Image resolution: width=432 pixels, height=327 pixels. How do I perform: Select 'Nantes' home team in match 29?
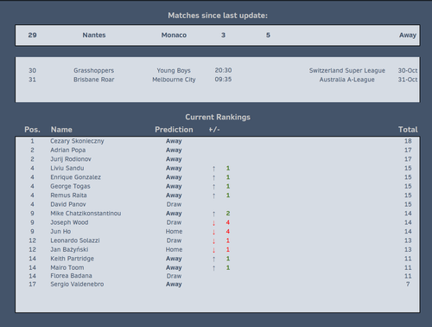[94, 35]
